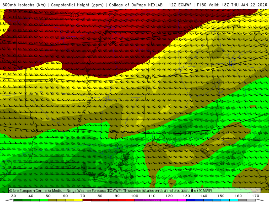Pick the purple swatch starting at 100 kts

point(139,200)
